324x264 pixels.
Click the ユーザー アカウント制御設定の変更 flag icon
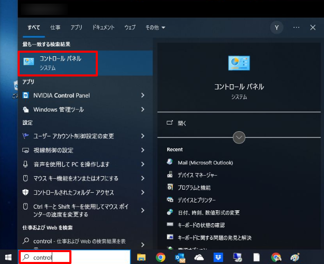26,136
